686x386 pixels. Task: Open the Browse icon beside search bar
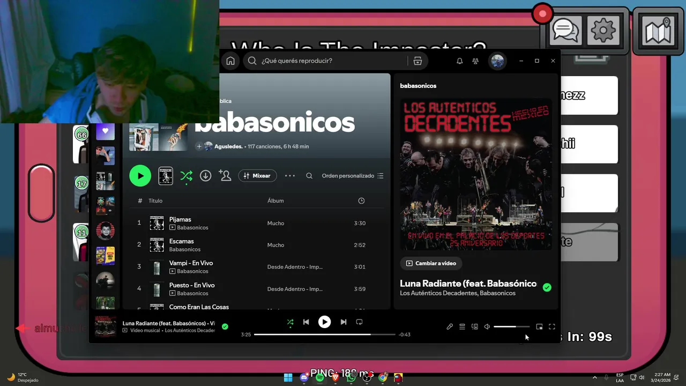click(417, 61)
